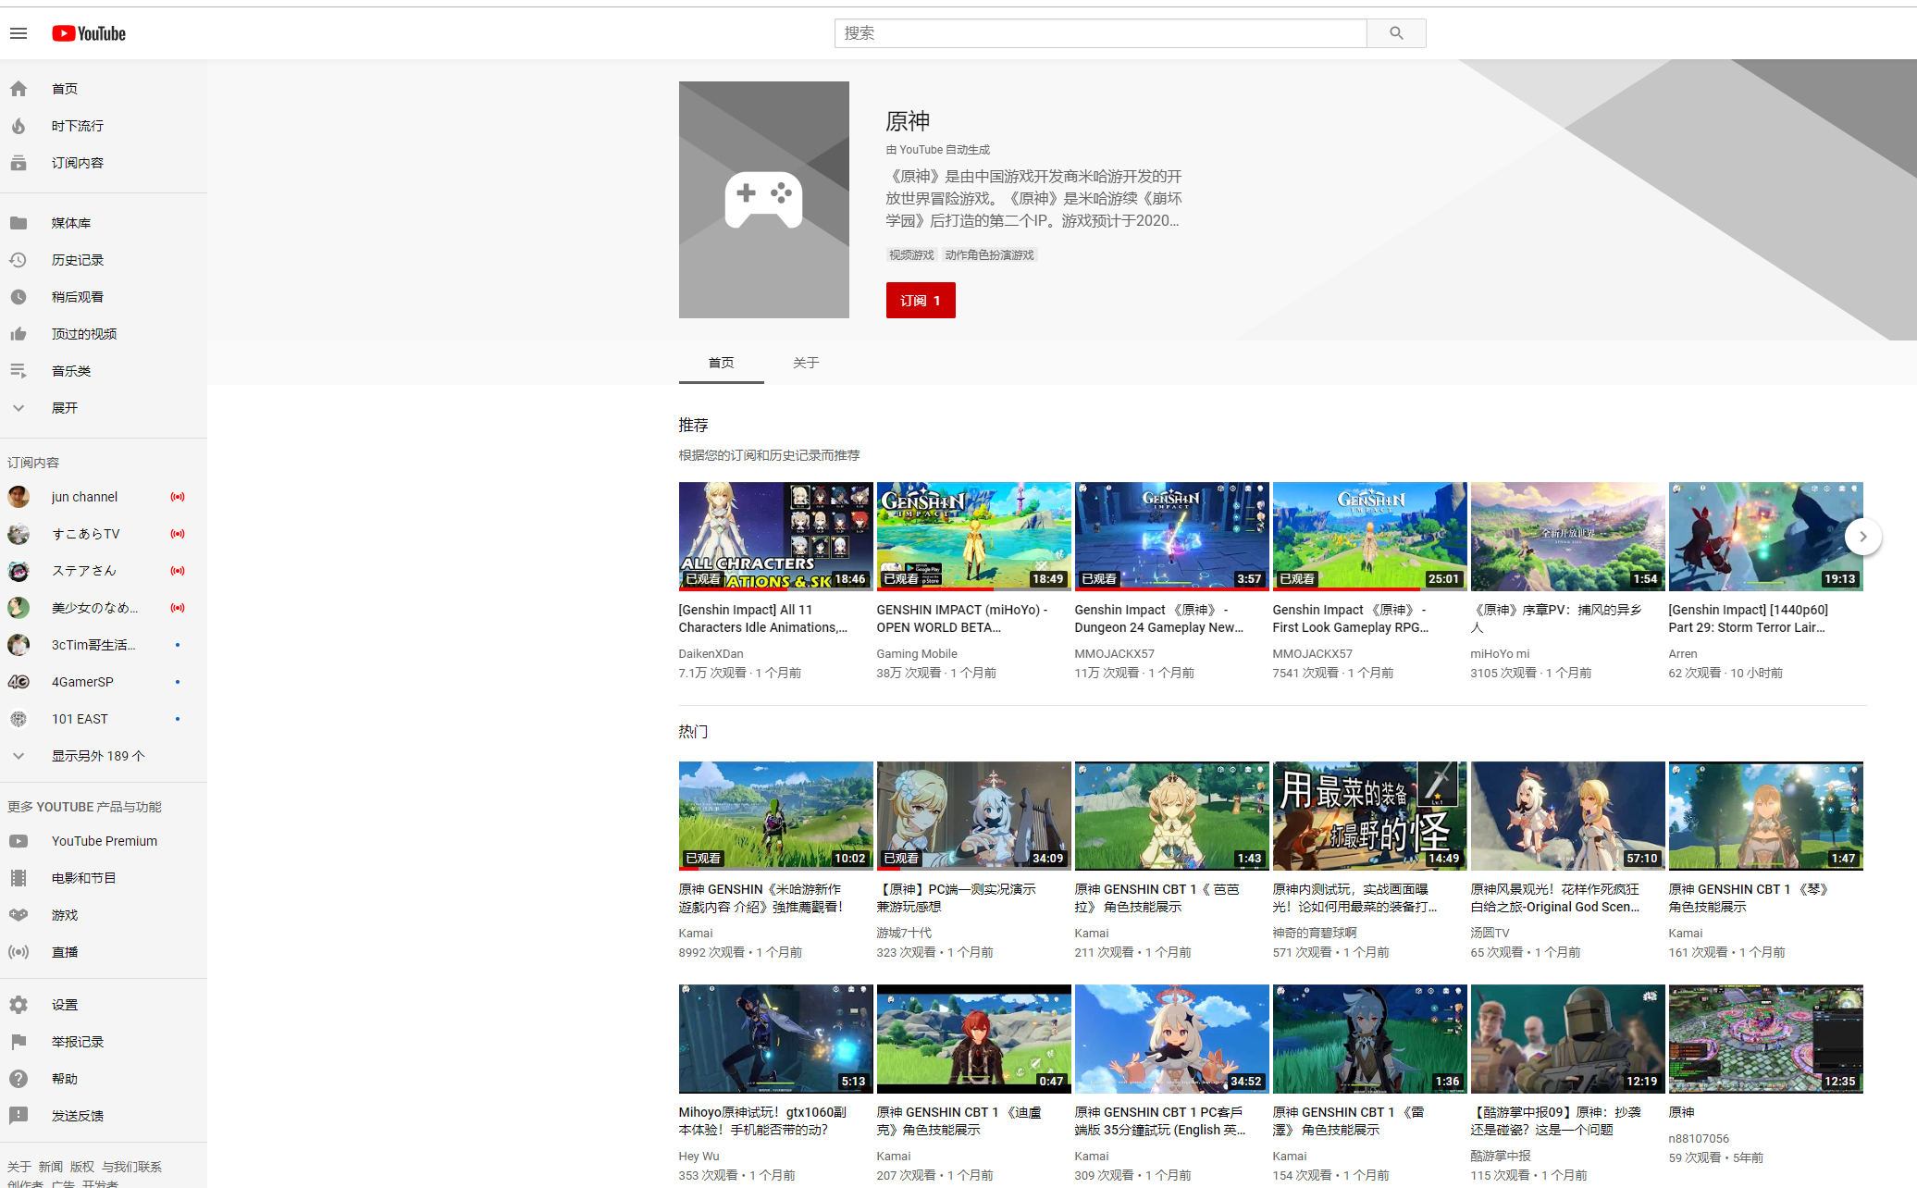Open Liked videos (顶过的视频)
This screenshot has width=1917, height=1188.
(83, 334)
